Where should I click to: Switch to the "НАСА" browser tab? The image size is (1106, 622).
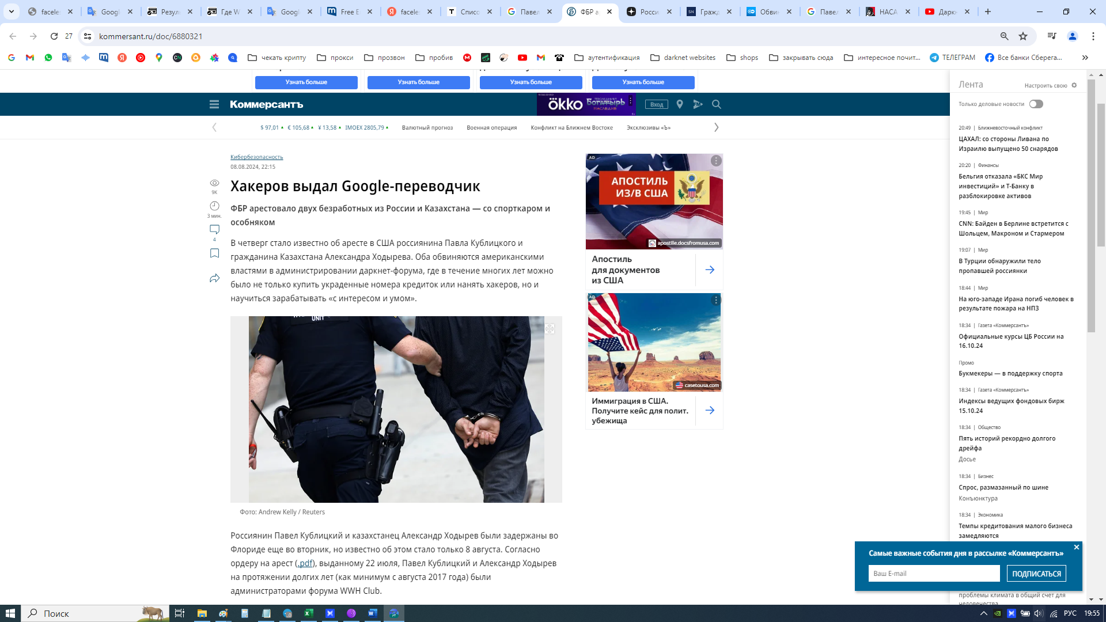[888, 12]
